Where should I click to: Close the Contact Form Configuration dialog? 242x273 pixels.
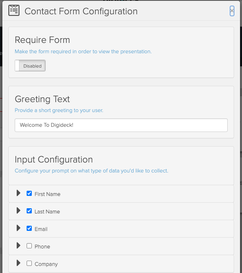pos(232,11)
